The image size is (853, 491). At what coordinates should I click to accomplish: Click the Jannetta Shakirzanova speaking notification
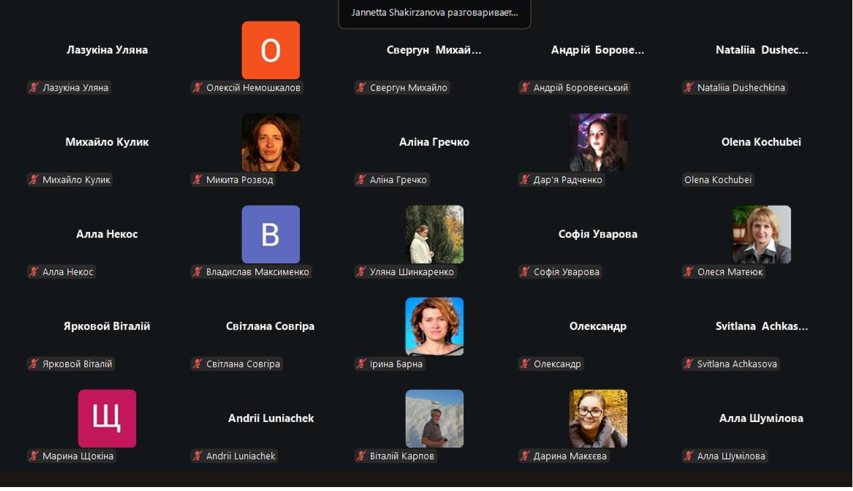(435, 12)
